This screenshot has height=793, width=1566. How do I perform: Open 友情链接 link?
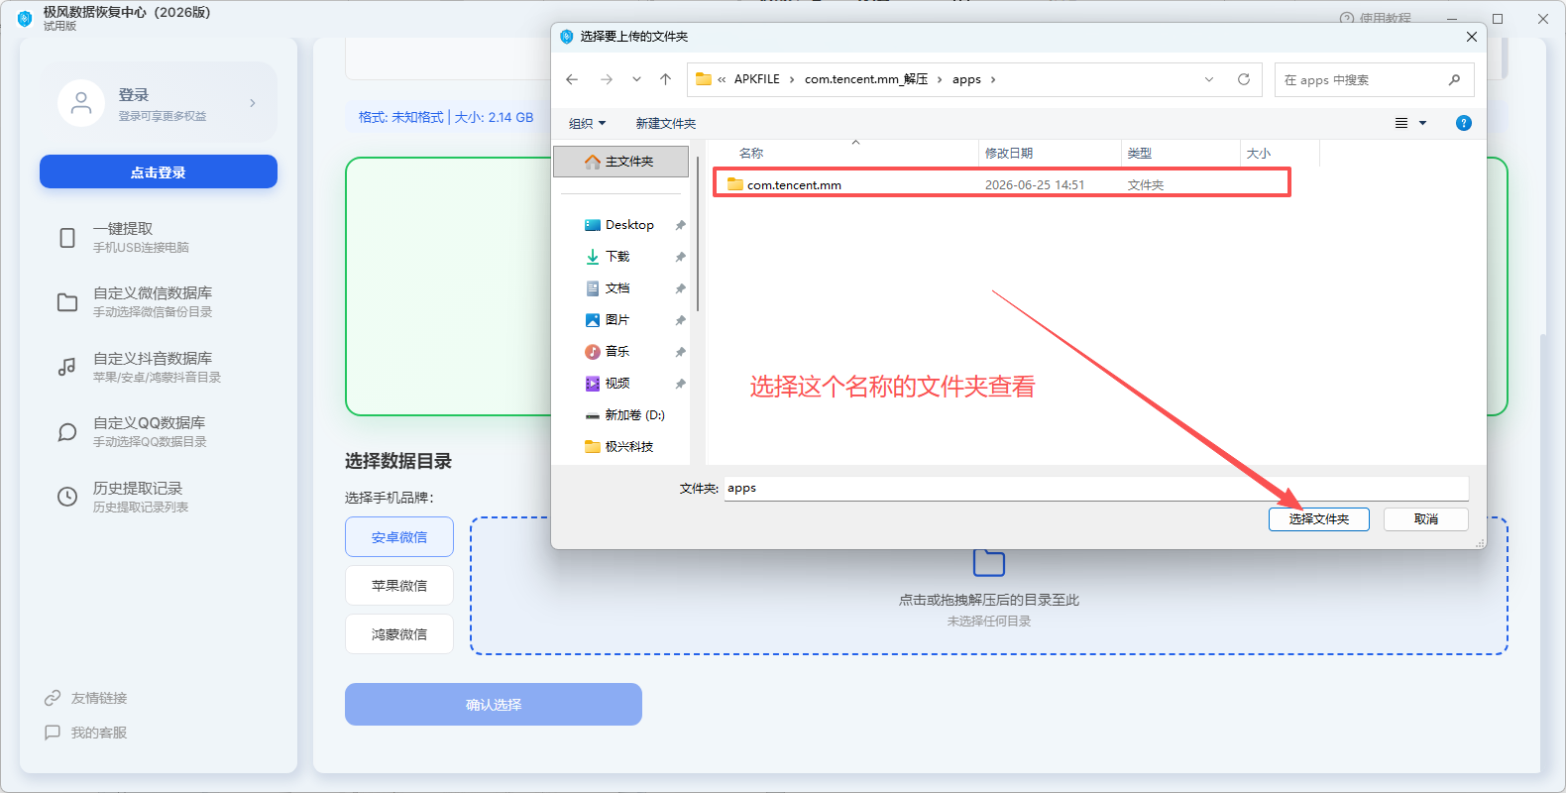[86, 698]
